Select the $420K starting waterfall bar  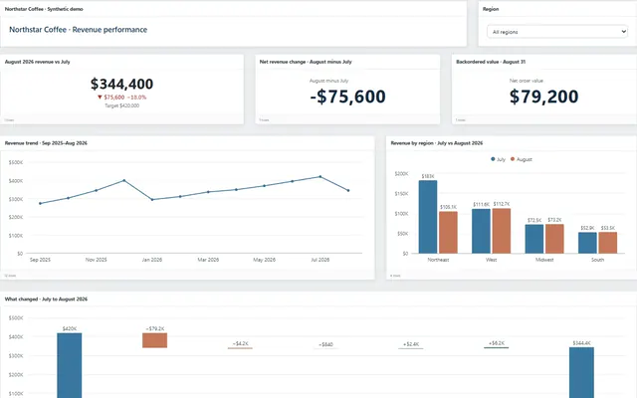coord(69,365)
